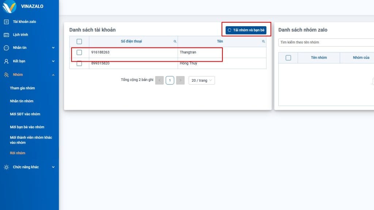The image size is (374, 210).
Task: Click the Tìm kiếm theo tên nhóm field
Action: point(325,42)
